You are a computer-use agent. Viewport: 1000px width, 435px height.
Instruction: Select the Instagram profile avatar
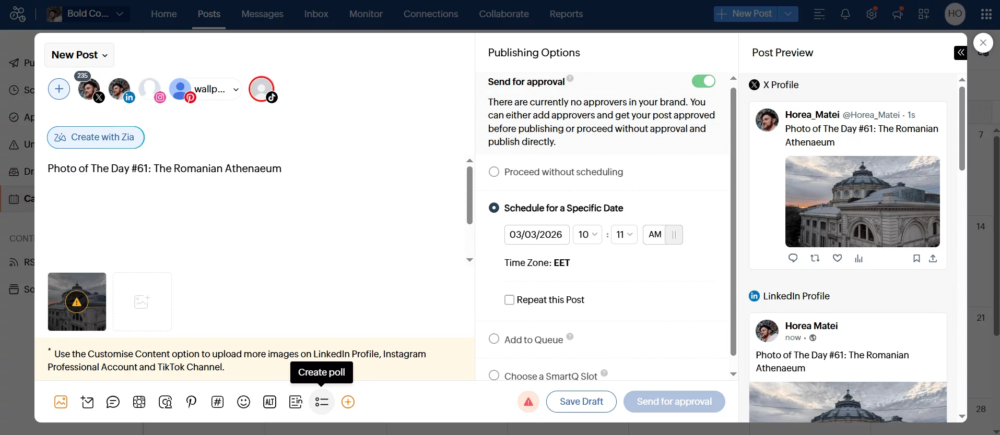coord(150,89)
